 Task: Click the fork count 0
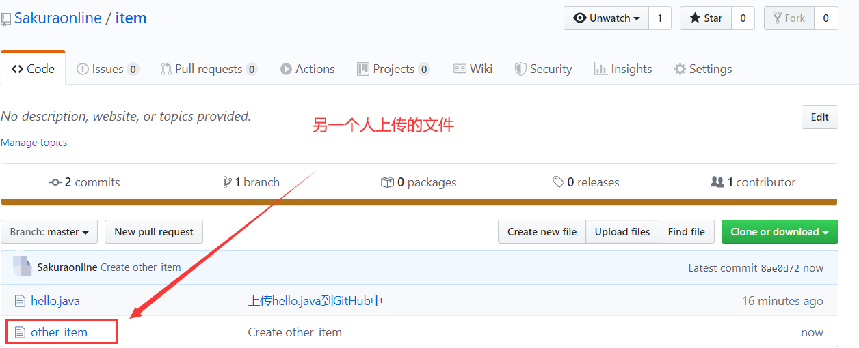click(825, 18)
